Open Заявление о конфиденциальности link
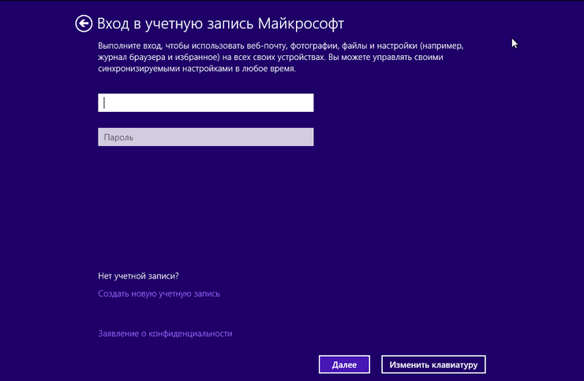The height and width of the screenshot is (381, 584). tap(165, 334)
